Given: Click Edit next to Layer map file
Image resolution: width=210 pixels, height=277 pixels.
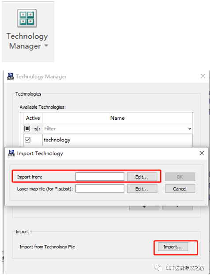Looking at the screenshot, I should [142, 189].
